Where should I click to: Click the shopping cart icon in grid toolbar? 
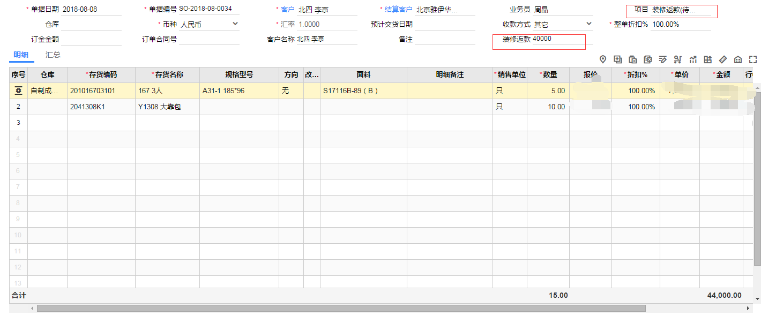(677, 59)
